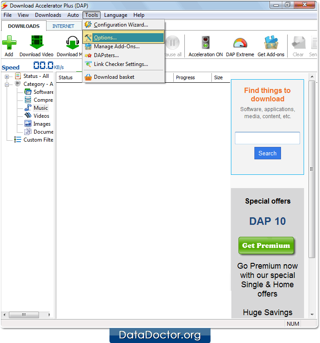Click the DAPsters menu icon

[x=88, y=55]
